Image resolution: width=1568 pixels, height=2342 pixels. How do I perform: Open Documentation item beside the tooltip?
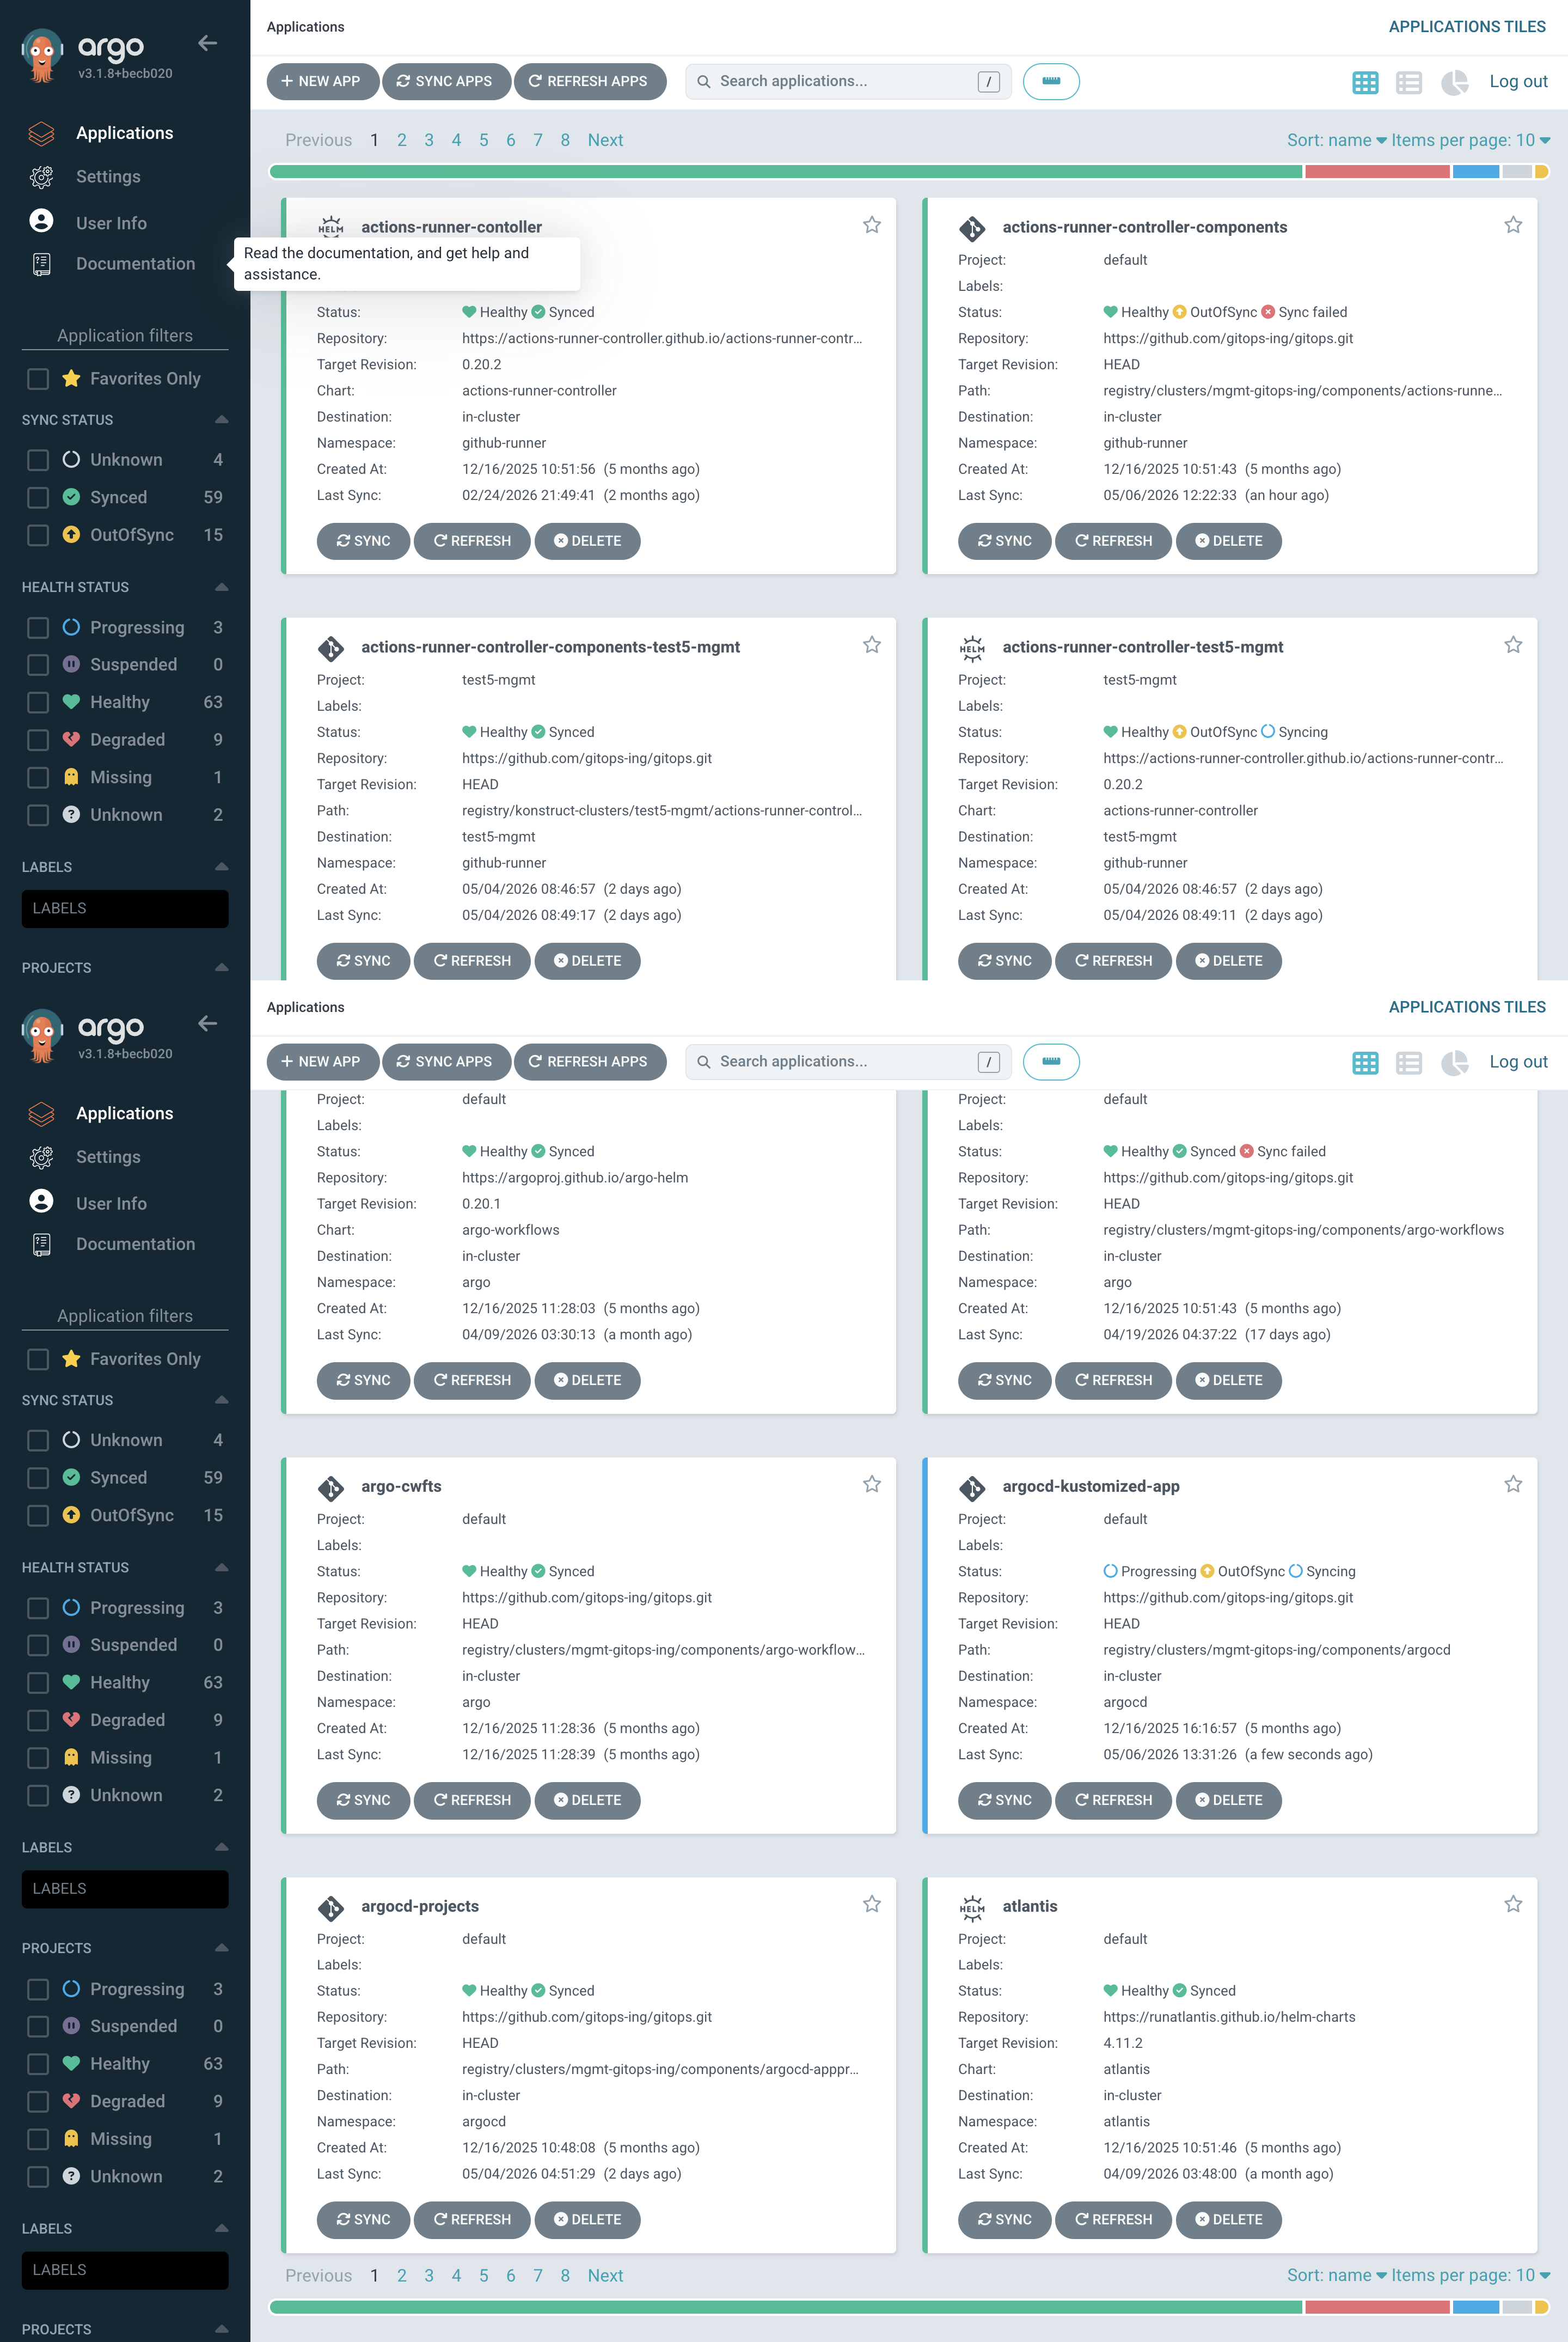click(x=135, y=264)
